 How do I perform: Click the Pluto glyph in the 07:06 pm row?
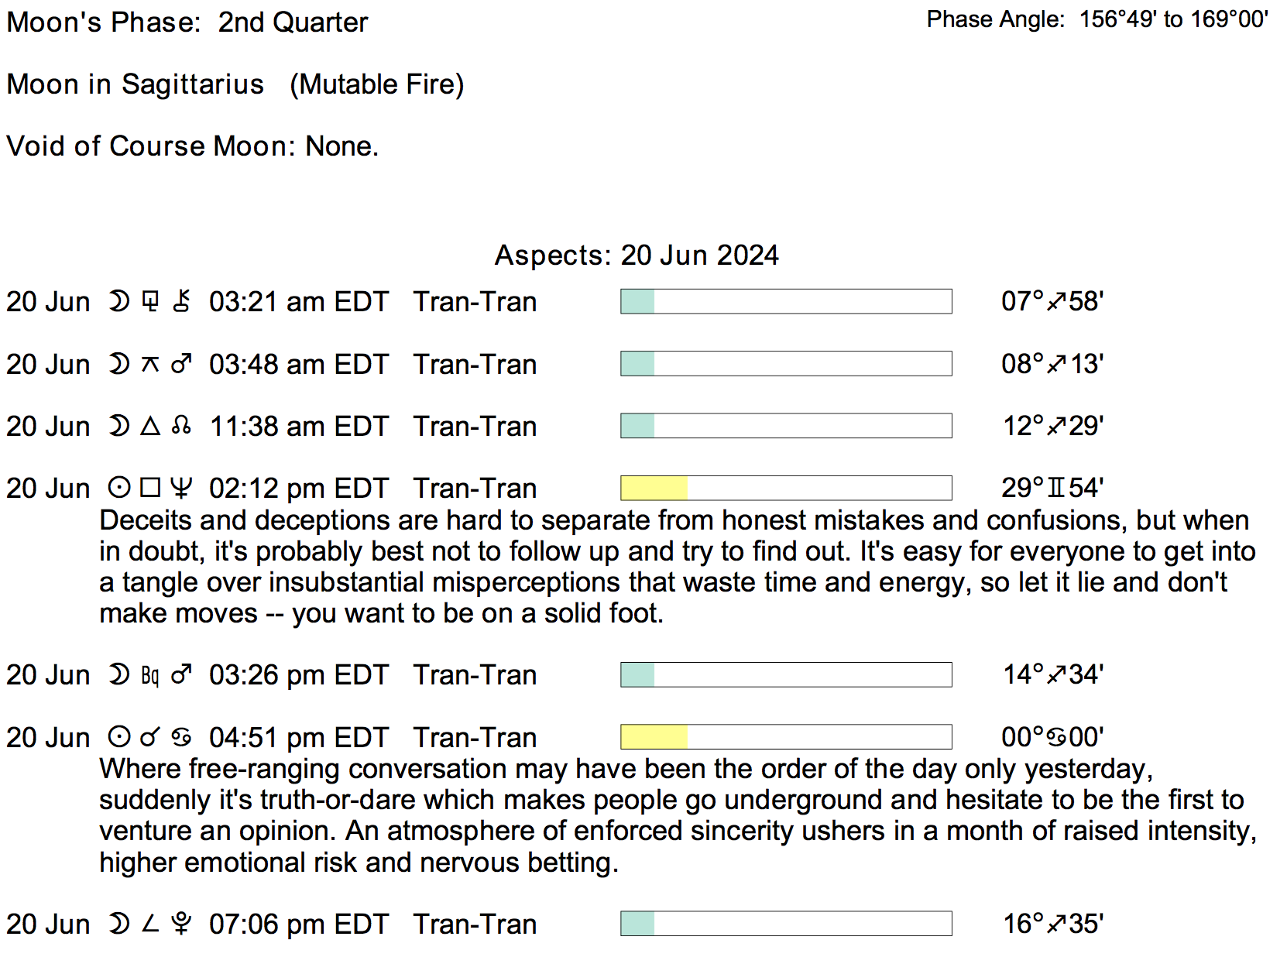click(x=181, y=924)
